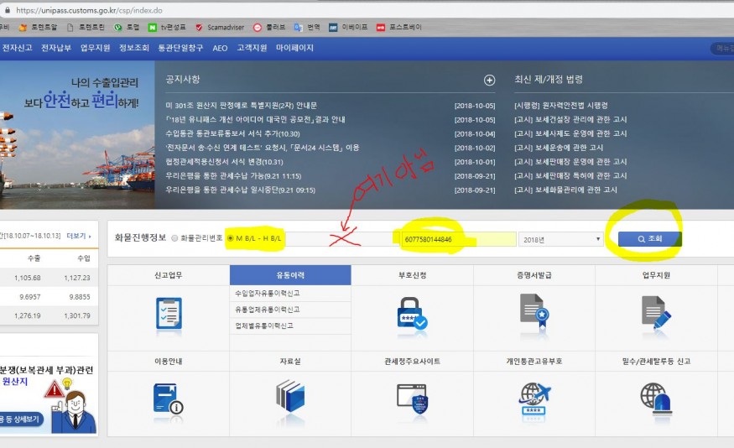Click the 신고업무 clipboard checklist icon
Screen dimensions: 734x448
(169, 312)
